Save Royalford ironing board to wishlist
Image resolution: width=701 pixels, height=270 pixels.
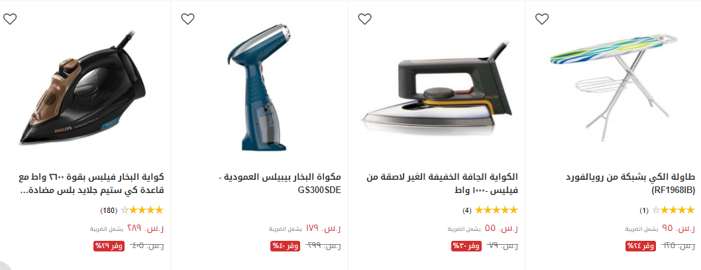[542, 19]
